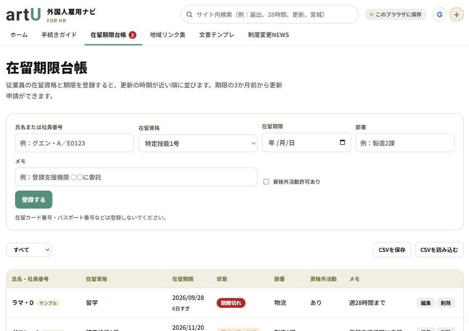Screen dimensions: 469x331
Task: Delete the ラマ・D row
Action: click(446, 303)
